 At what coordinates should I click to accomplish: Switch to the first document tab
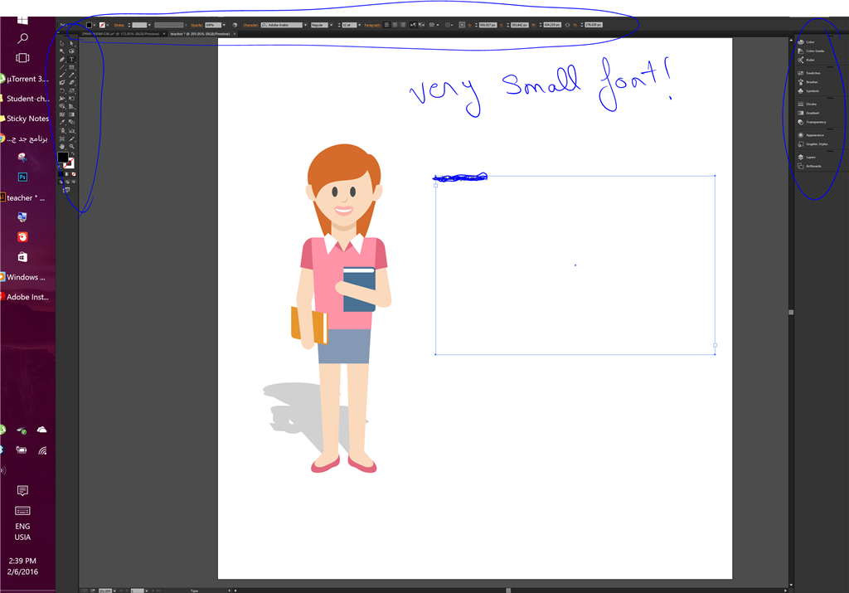point(121,34)
